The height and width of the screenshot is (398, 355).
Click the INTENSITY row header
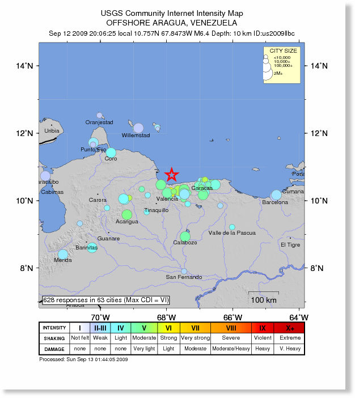[x=54, y=328]
